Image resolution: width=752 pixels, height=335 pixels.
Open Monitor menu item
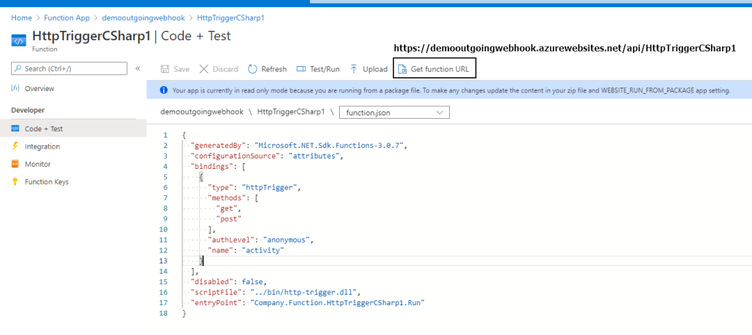(38, 164)
